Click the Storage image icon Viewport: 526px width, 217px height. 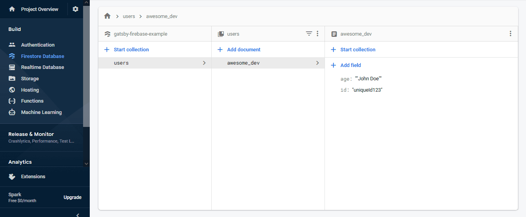click(12, 78)
